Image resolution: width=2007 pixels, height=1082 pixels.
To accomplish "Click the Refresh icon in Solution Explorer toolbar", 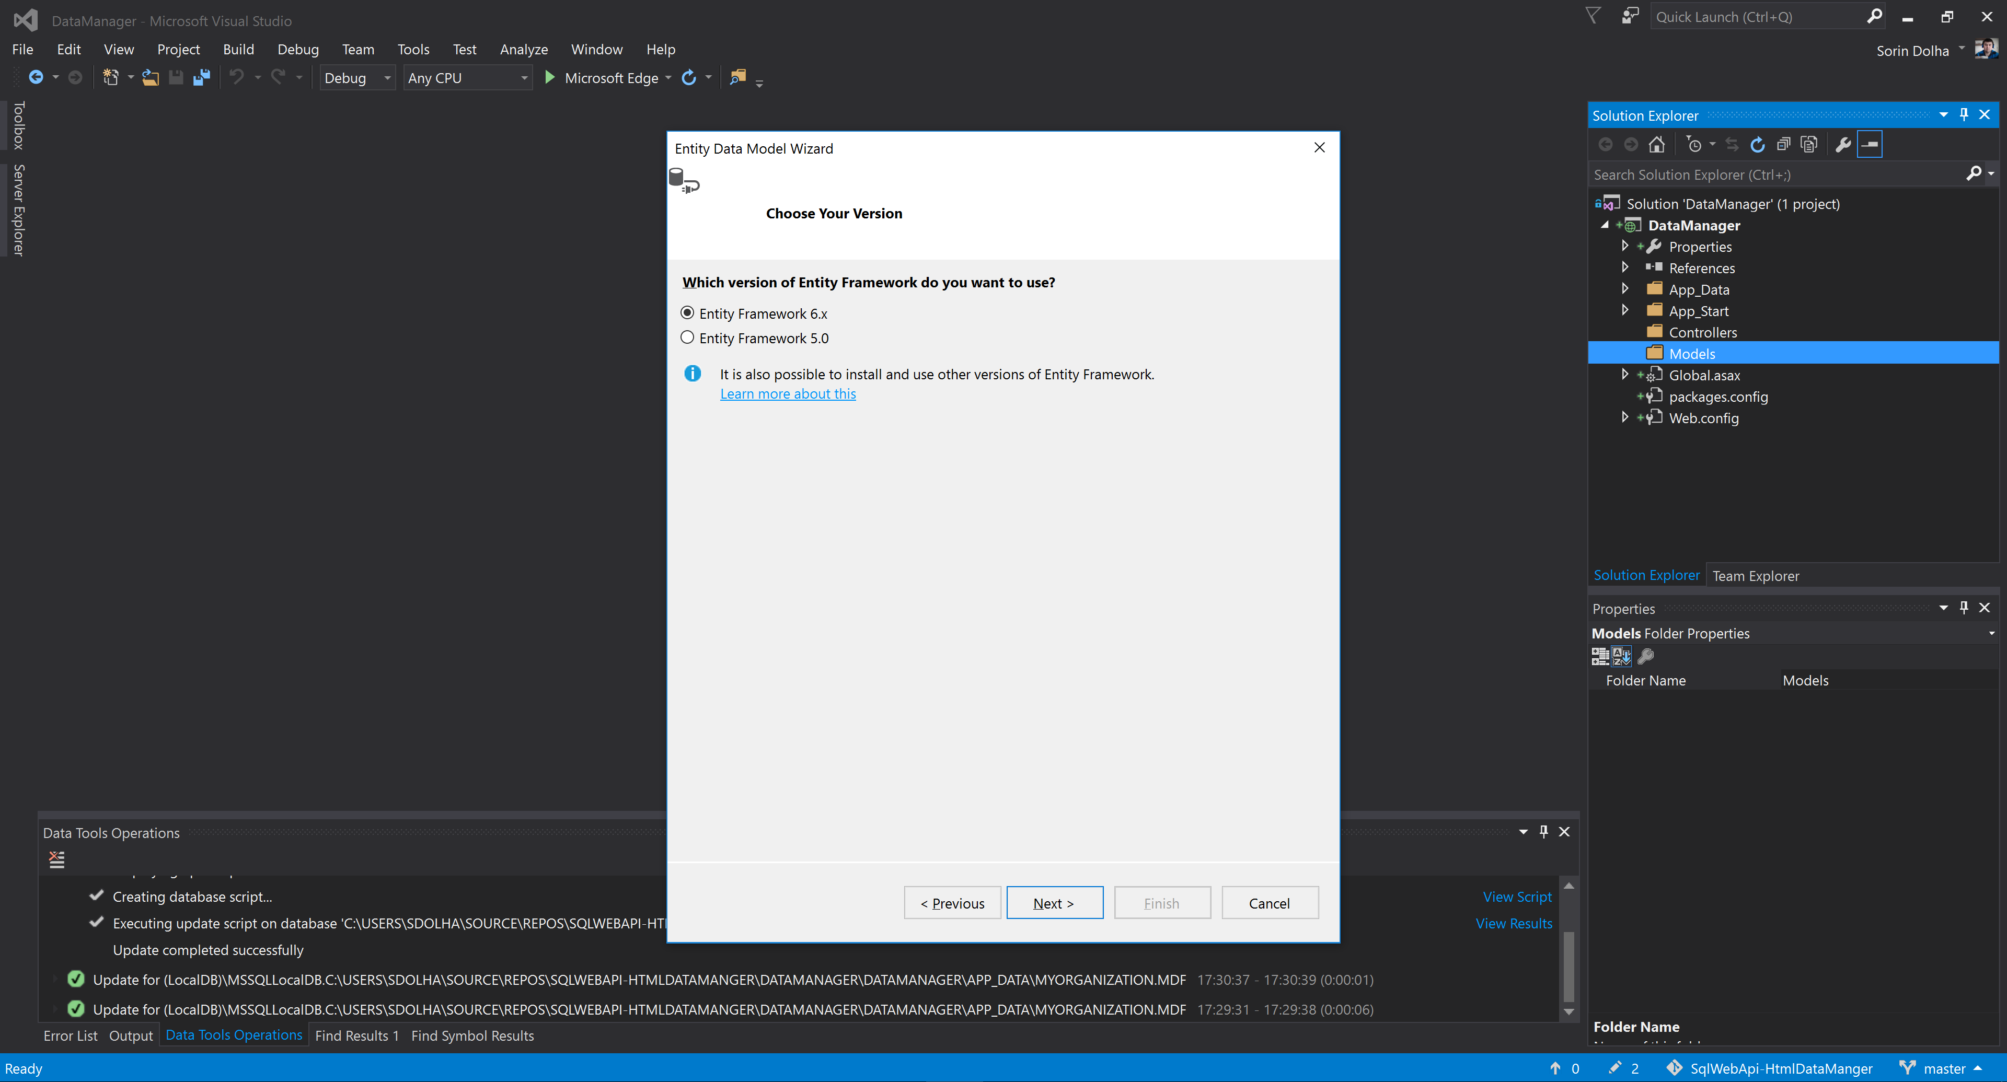I will pyautogui.click(x=1757, y=144).
